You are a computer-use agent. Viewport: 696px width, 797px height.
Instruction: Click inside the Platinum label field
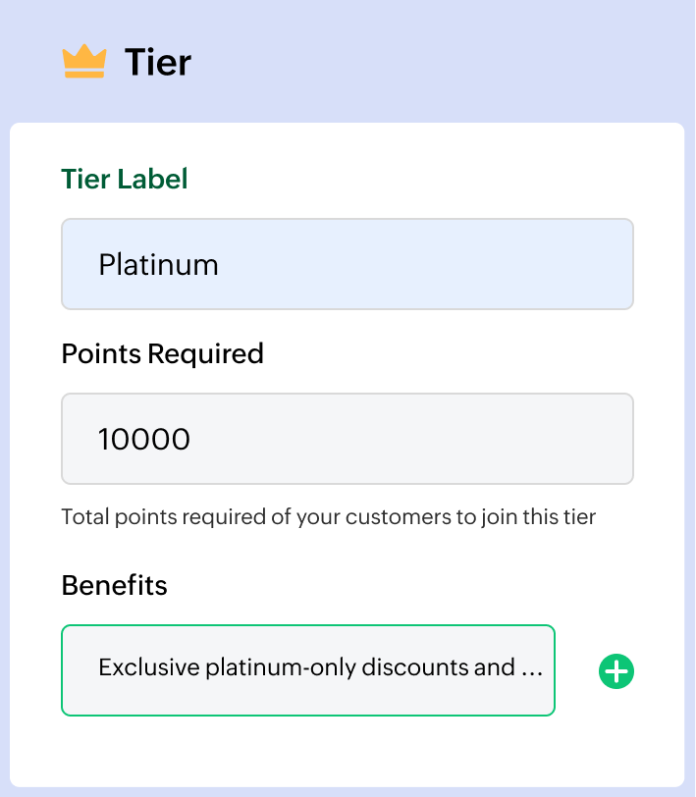pos(348,263)
